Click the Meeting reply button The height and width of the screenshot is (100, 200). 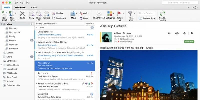tap(57, 13)
